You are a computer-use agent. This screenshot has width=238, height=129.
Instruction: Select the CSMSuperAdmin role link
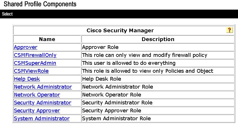click(x=35, y=63)
